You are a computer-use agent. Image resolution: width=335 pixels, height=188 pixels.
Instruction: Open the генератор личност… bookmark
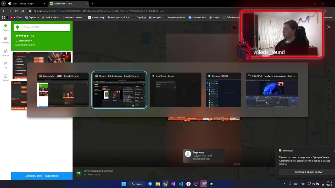[x=74, y=17]
